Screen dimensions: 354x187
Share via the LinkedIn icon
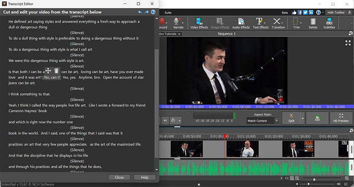point(311,13)
